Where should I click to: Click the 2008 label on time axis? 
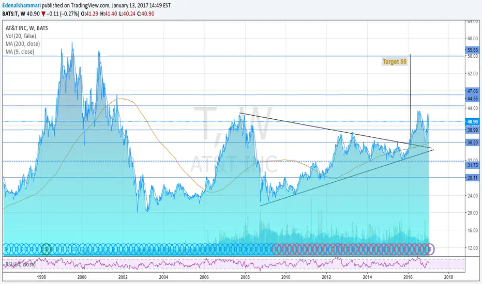245,277
